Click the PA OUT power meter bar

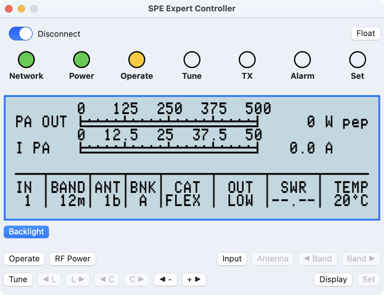point(169,121)
